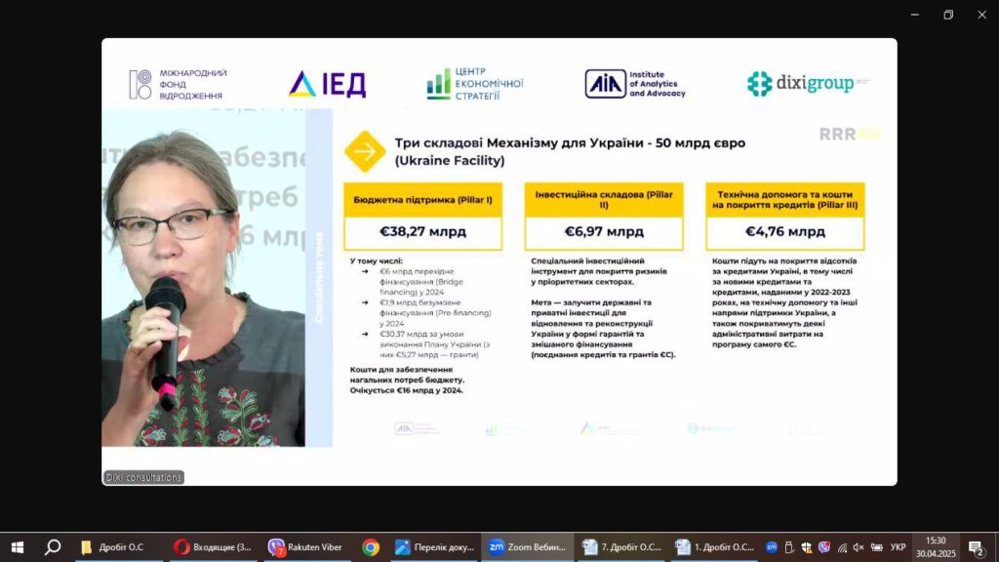Switch to the 1. Дробіт О.С Word document
Screen dimensions: 999x562
[714, 547]
